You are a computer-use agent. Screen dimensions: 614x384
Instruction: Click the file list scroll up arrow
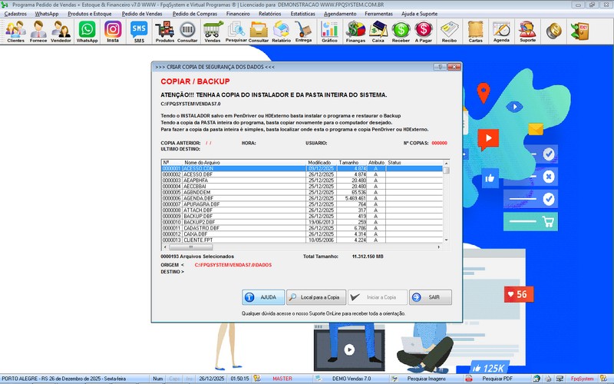coord(447,163)
